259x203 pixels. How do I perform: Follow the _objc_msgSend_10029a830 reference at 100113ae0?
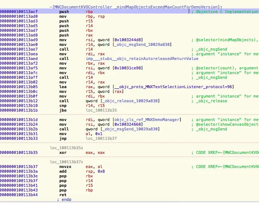pos(142,45)
